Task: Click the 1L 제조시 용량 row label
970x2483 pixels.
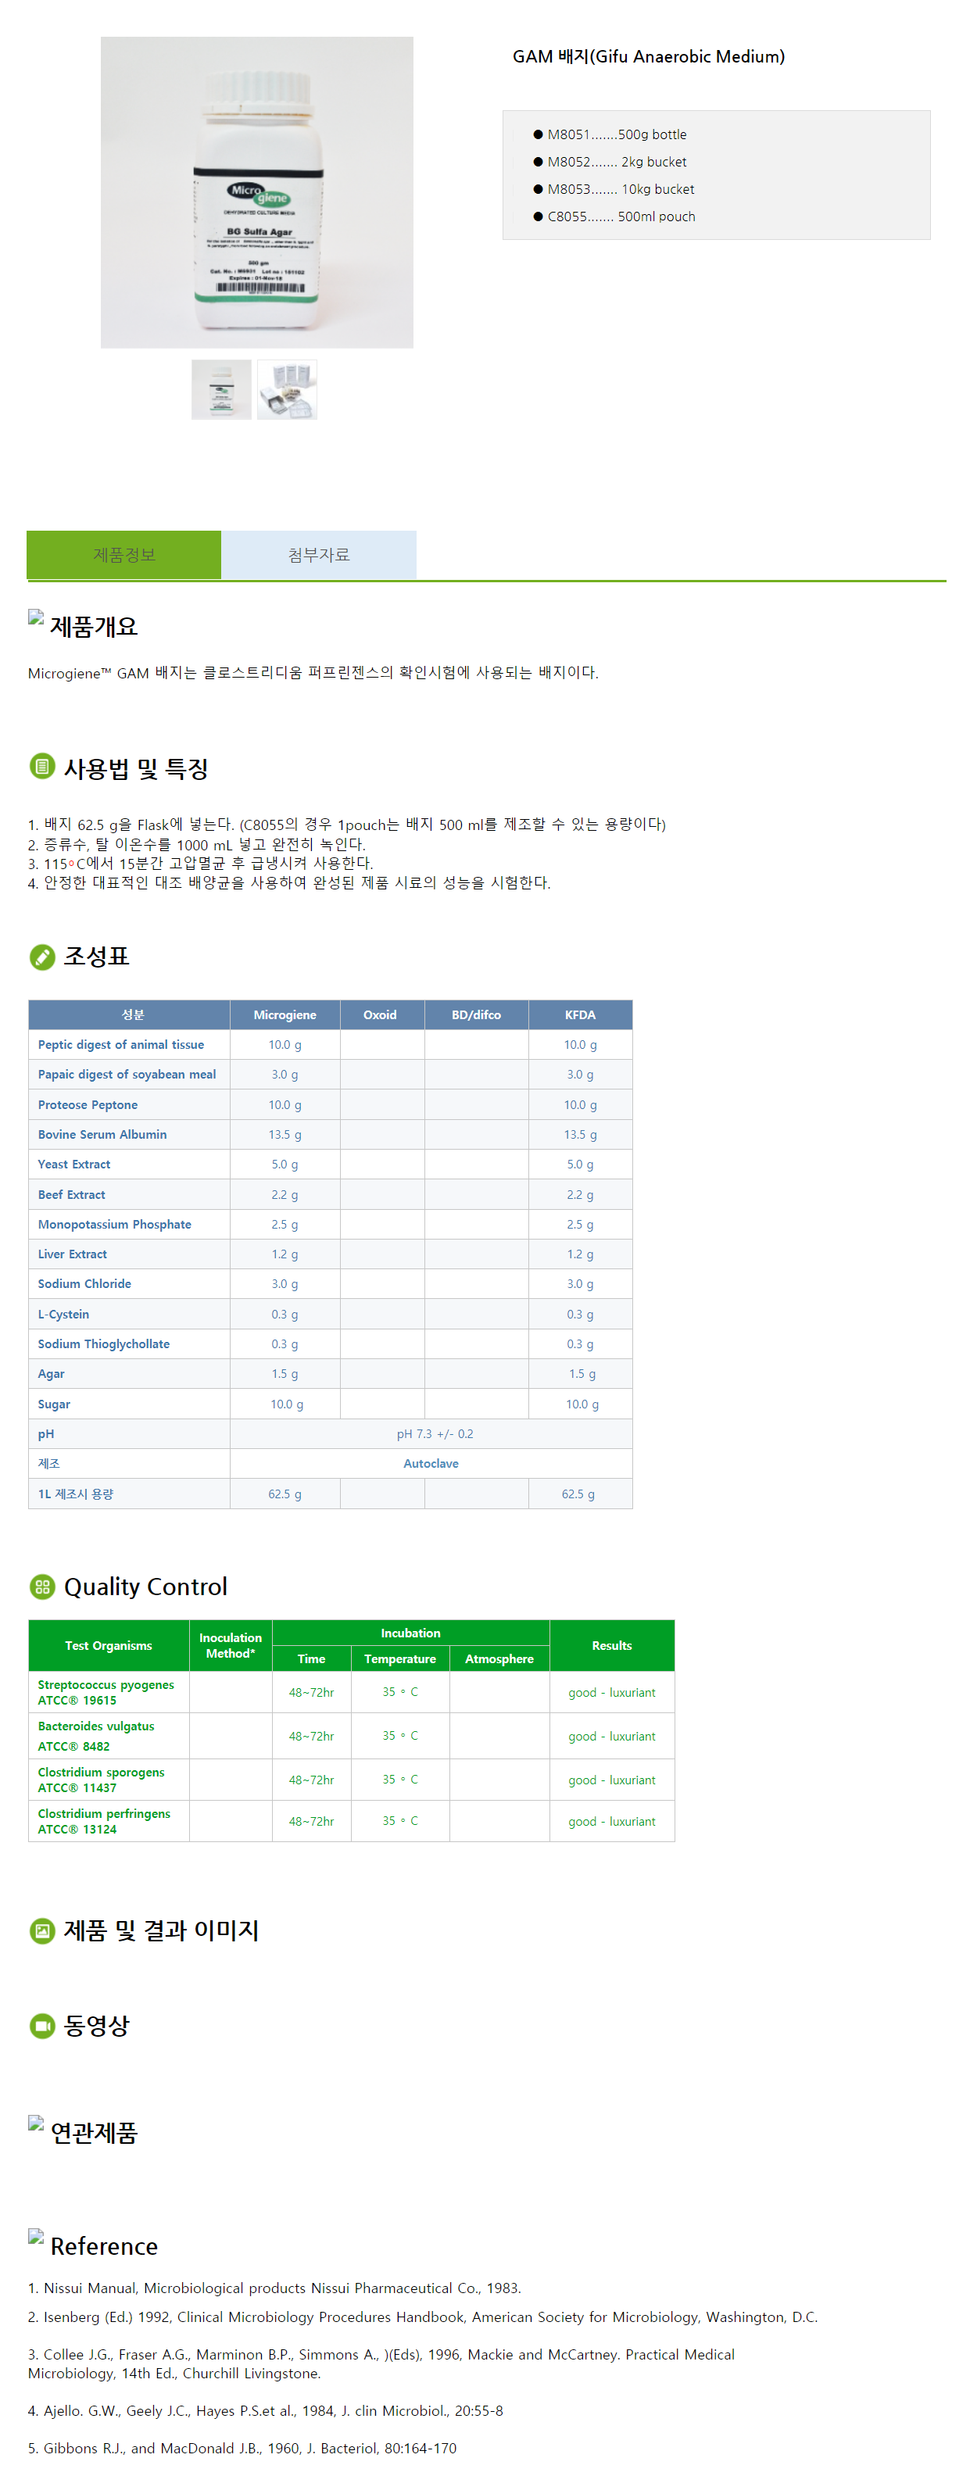Action: pyautogui.click(x=75, y=1494)
